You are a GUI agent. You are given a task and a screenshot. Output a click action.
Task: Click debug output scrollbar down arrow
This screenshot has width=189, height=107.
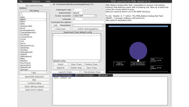(169, 104)
